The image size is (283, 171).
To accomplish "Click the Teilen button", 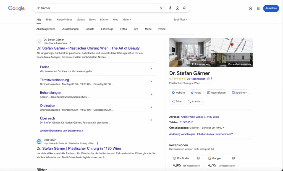I will [x=177, y=101].
